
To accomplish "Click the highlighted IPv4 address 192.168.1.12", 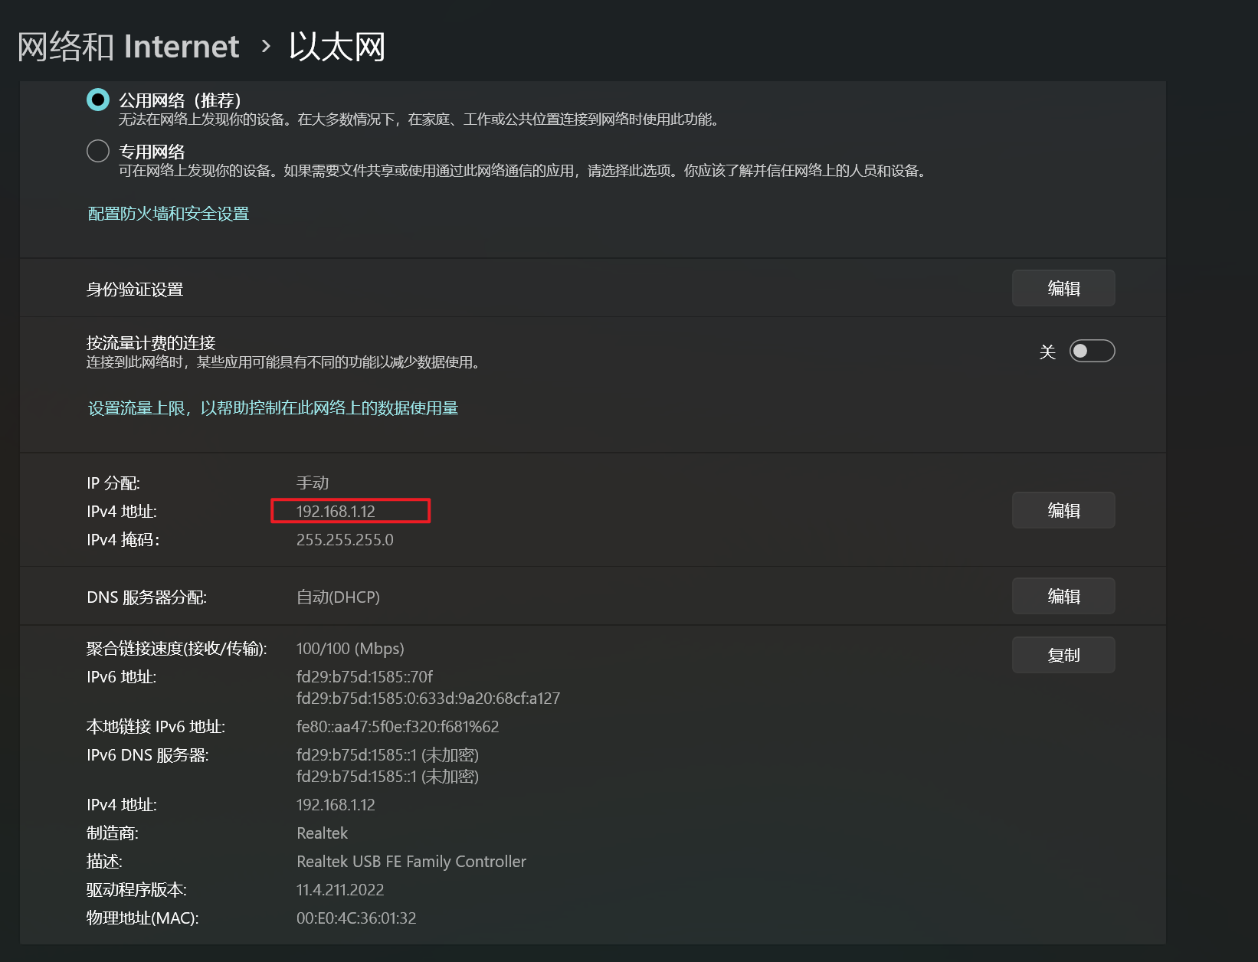I will click(350, 511).
